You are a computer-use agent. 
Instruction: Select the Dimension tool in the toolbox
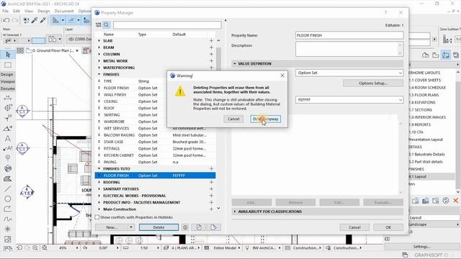pyautogui.click(x=8, y=98)
